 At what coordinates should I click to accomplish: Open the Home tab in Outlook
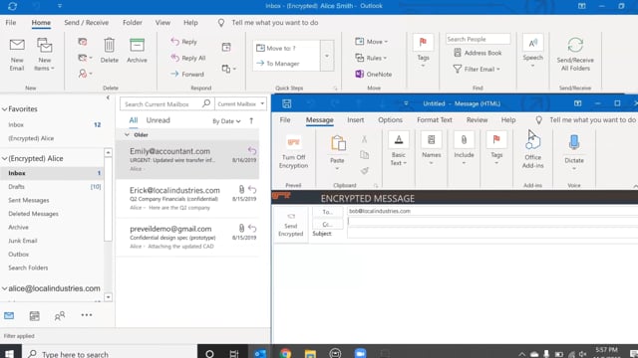41,23
